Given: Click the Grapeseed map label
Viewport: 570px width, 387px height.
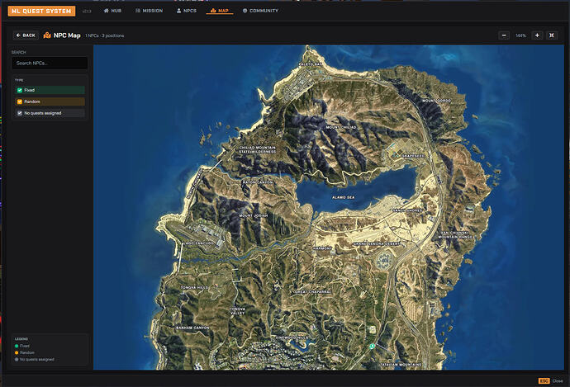Looking at the screenshot, I should [412, 156].
